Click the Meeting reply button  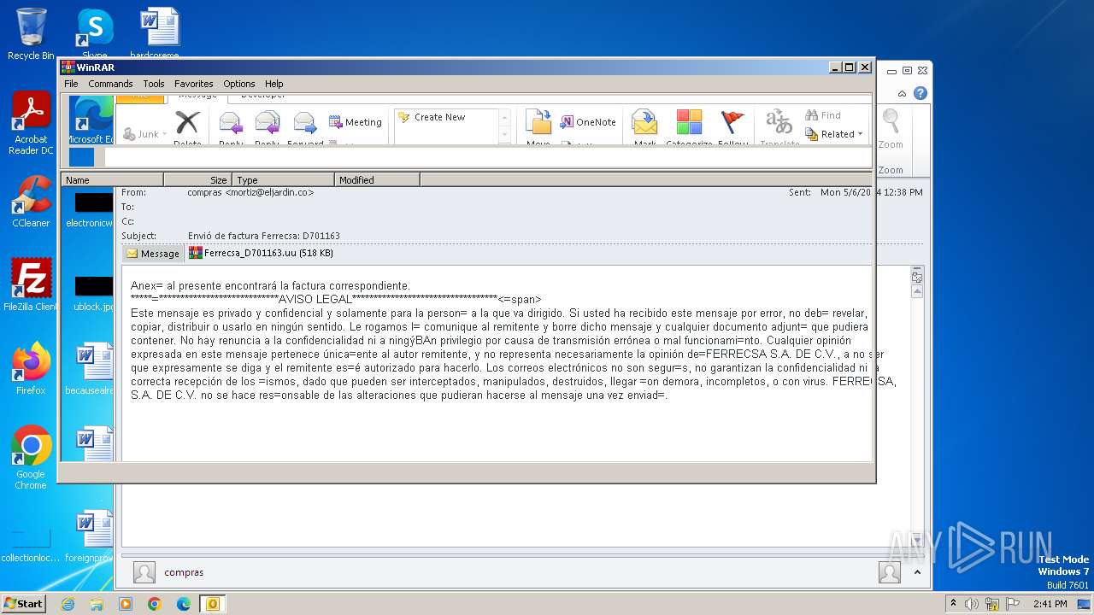coord(356,122)
